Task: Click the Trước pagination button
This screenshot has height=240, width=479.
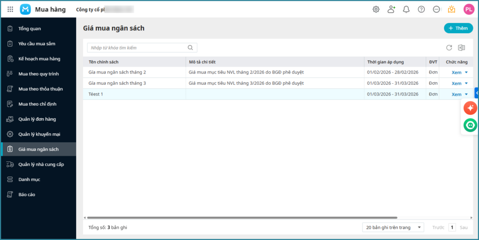Action: (438, 227)
